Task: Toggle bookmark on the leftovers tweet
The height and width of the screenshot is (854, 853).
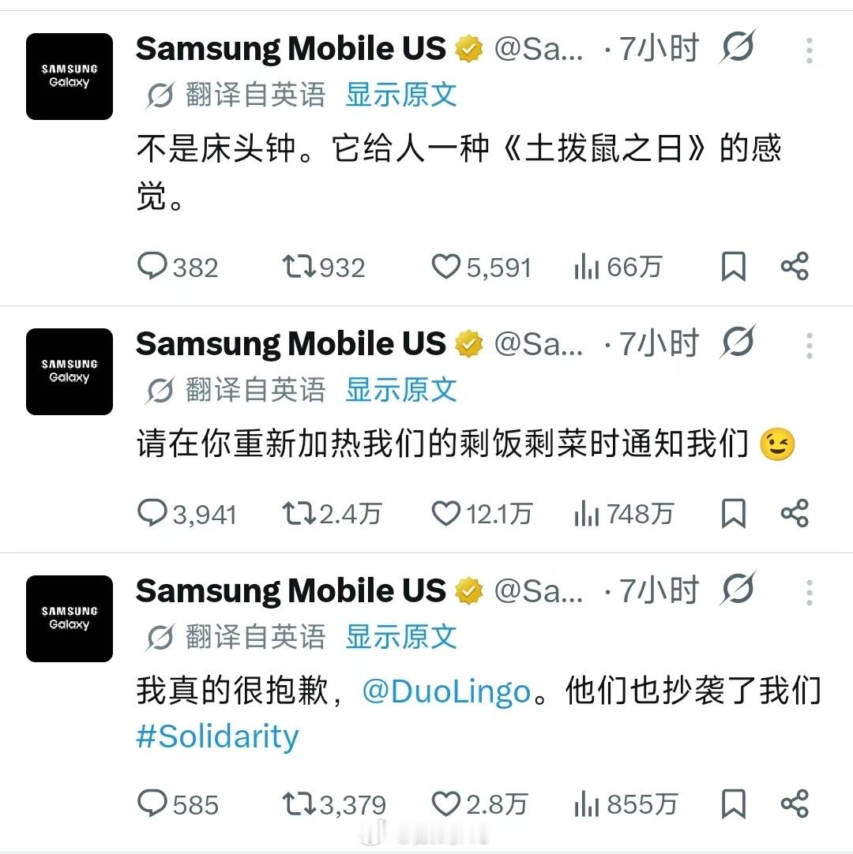Action: click(733, 513)
